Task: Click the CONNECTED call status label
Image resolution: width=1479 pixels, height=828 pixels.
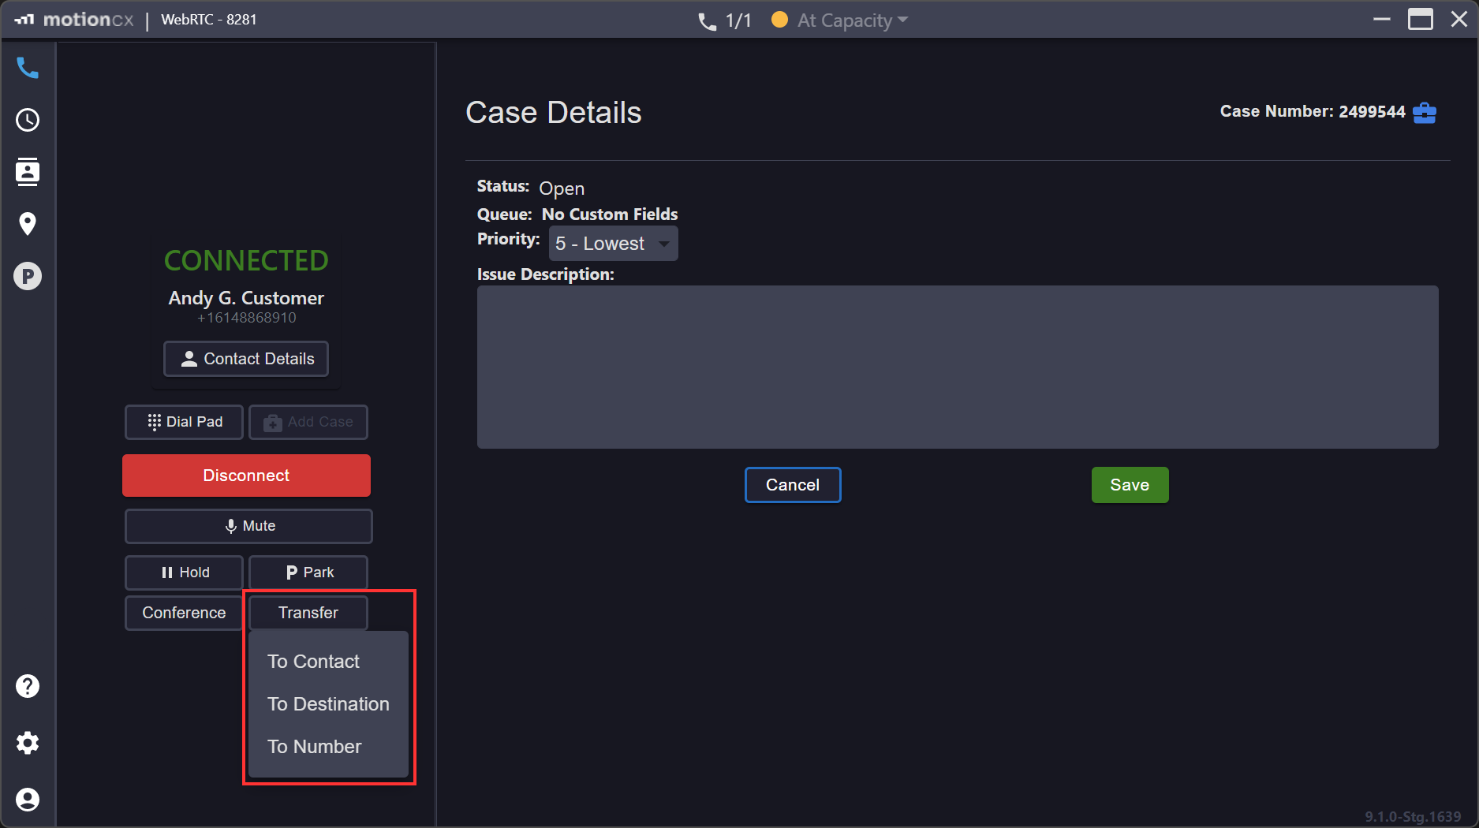Action: click(x=246, y=260)
